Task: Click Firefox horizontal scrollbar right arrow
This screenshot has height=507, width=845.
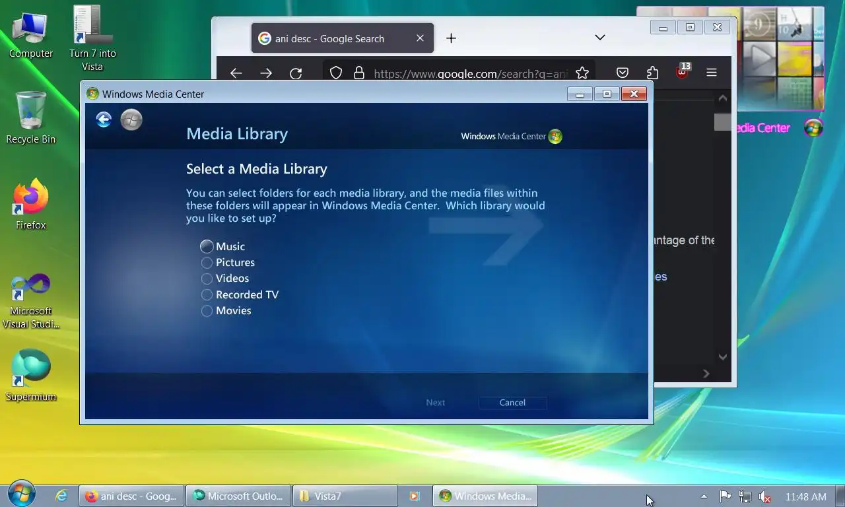Action: tap(706, 374)
